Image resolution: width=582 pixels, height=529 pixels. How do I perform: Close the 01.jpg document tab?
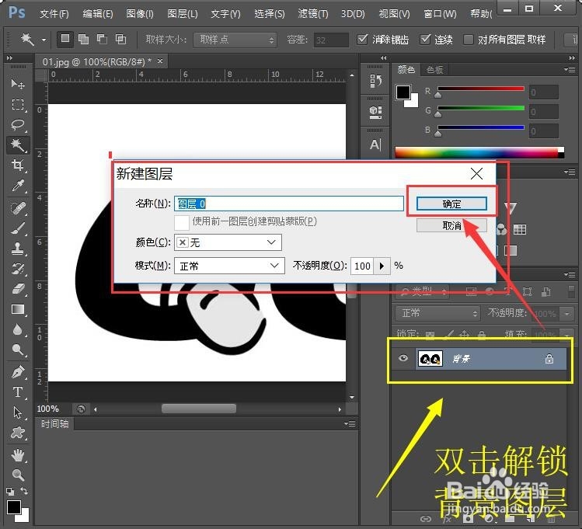(160, 61)
